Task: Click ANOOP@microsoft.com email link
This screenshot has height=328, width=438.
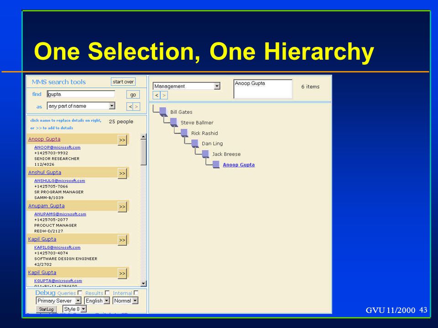Action: (x=57, y=147)
